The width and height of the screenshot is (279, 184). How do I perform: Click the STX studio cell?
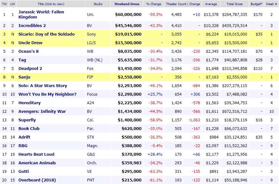(x=90, y=137)
